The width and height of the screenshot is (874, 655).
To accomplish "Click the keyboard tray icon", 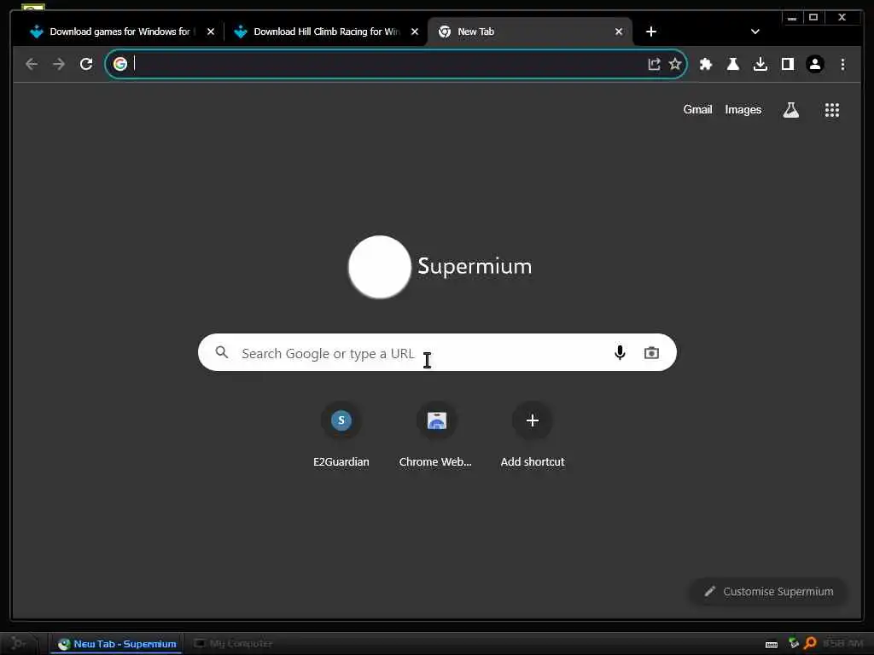I will [772, 645].
